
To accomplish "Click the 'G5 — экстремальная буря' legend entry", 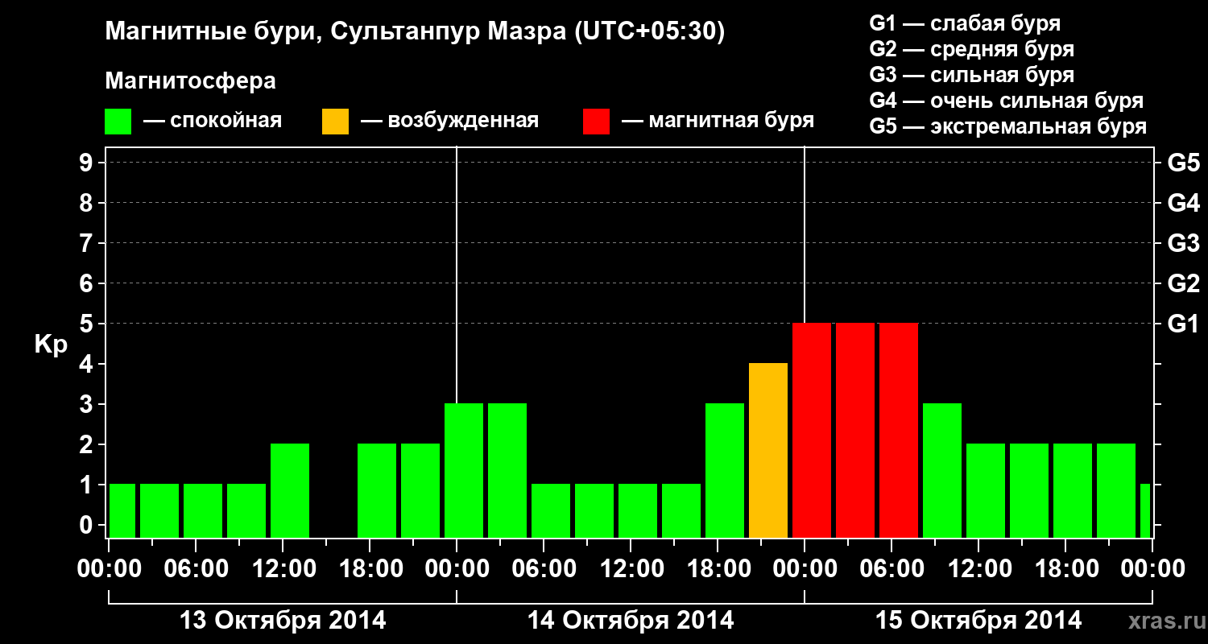I will pyautogui.click(x=1008, y=127).
